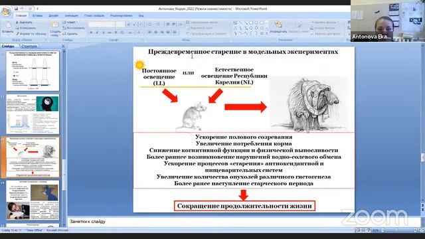
Task: Open Преобразовать в SmartArt dropdown
Action: coord(207,34)
